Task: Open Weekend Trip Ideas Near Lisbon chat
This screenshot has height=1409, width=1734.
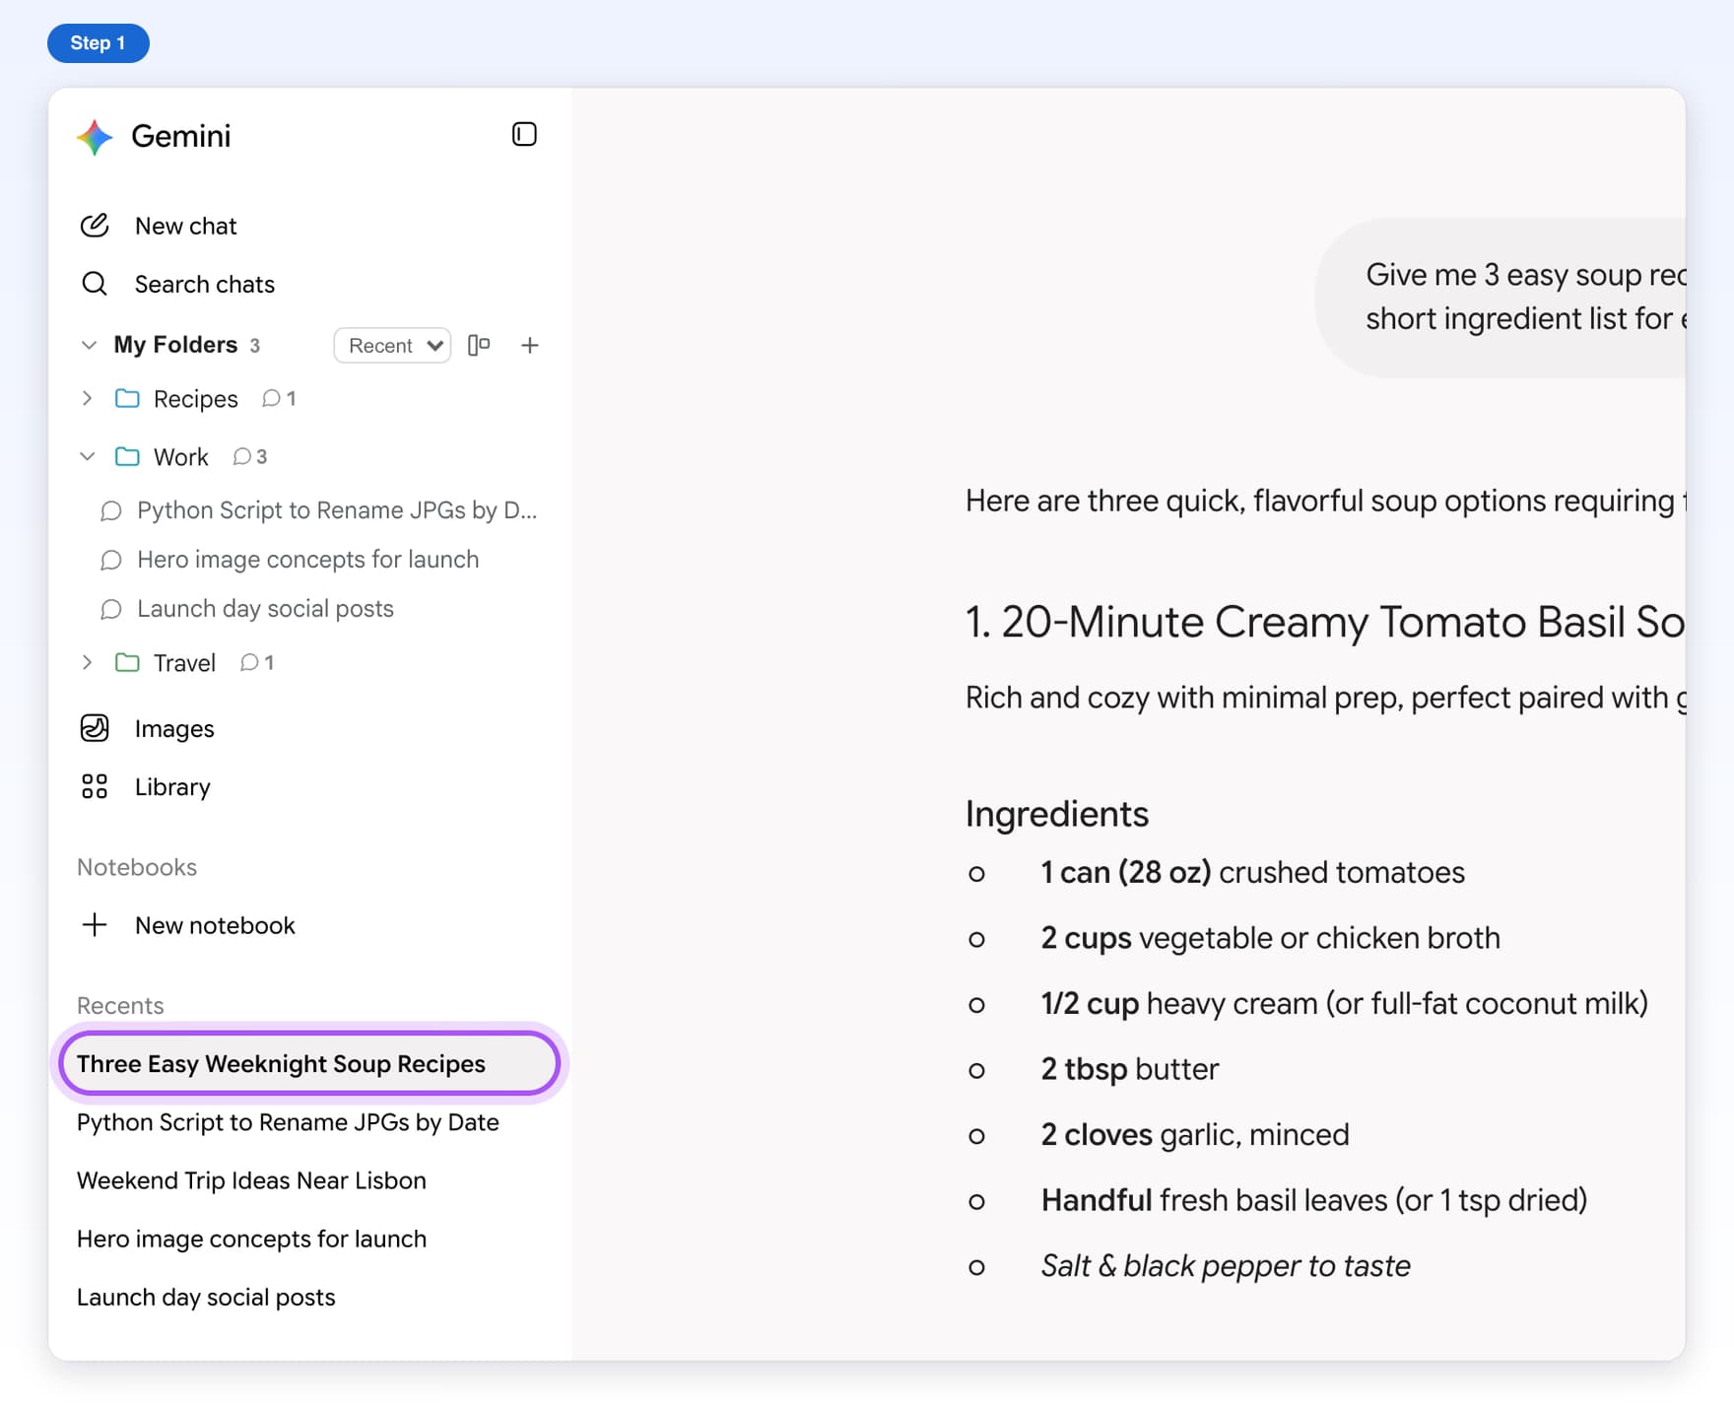Action: click(251, 1180)
